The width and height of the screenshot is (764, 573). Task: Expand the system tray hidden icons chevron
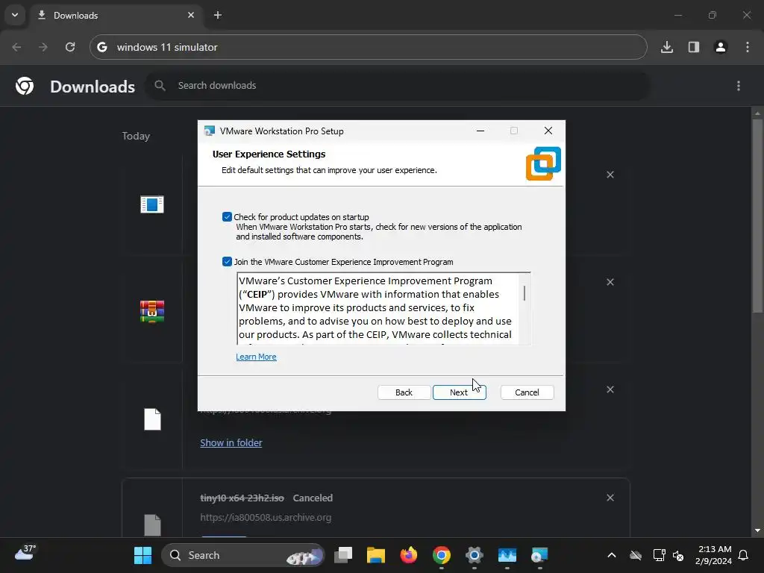(x=612, y=555)
